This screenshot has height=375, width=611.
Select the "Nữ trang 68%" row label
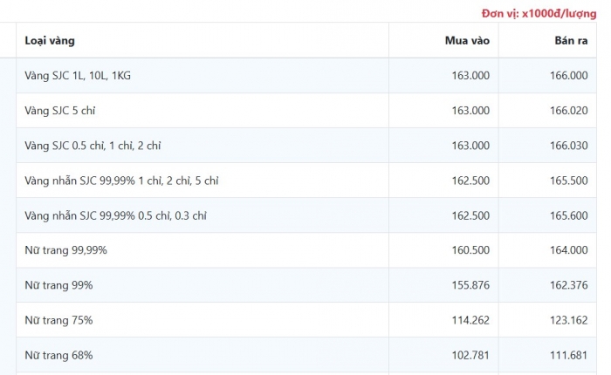pyautogui.click(x=58, y=355)
